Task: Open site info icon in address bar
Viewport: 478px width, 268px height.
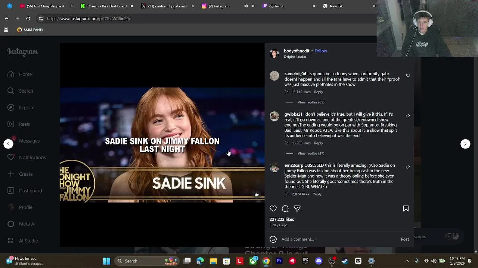Action: 41,19
